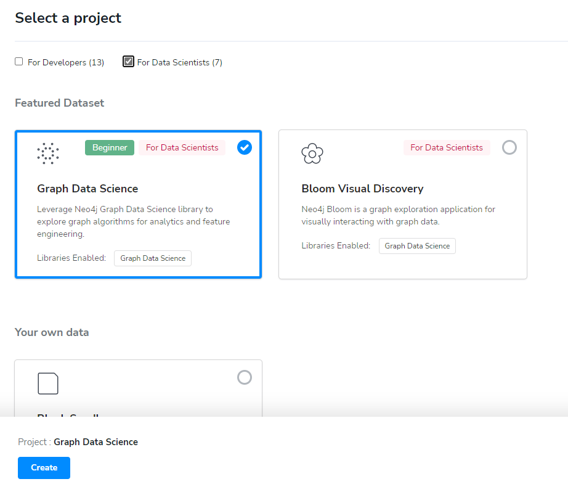The width and height of the screenshot is (568, 492).
Task: Click the Graph Data Science card title
Action: pos(87,189)
